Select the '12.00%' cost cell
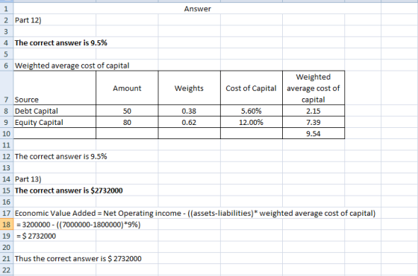This screenshot has height=276, width=418. pyautogui.click(x=251, y=122)
